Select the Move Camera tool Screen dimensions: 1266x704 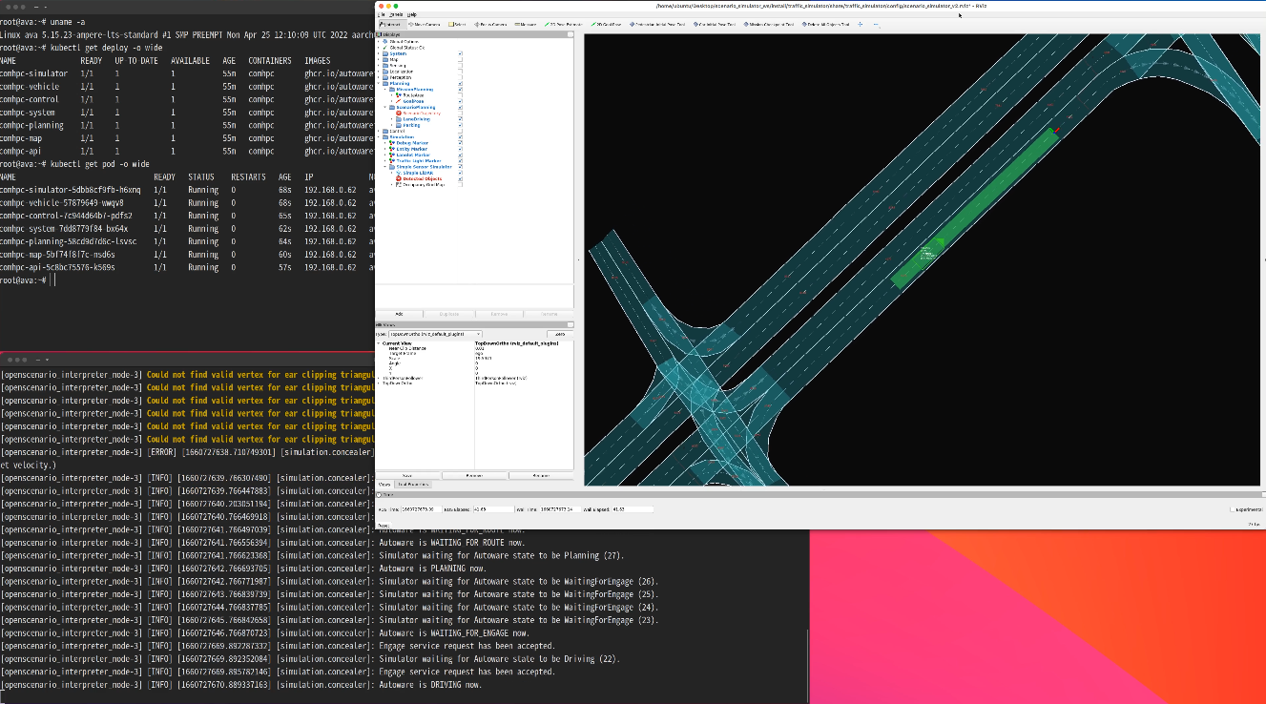(x=425, y=24)
